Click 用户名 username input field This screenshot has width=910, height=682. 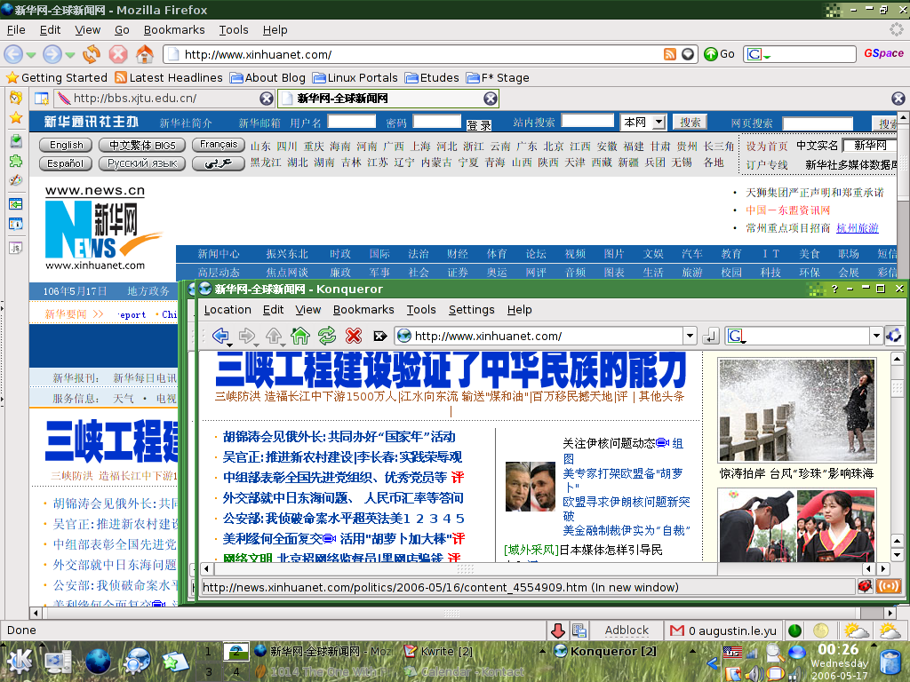coord(352,121)
